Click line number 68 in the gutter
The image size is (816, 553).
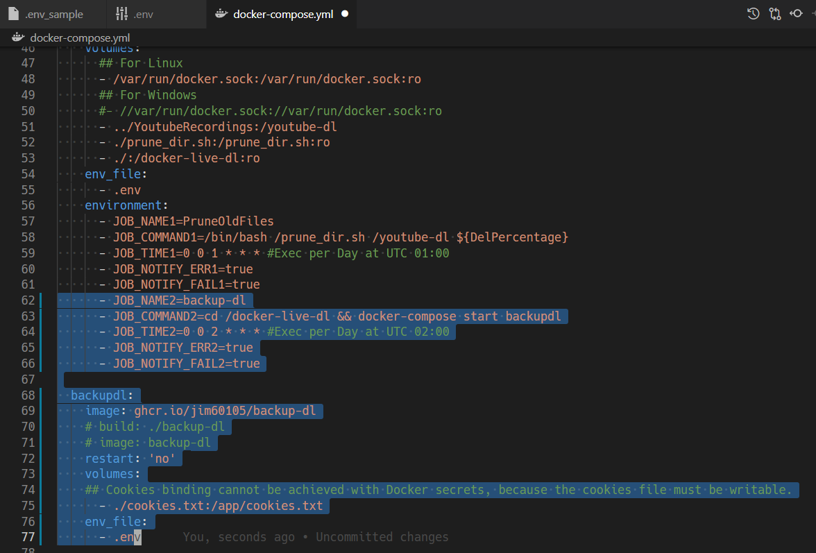tap(28, 395)
